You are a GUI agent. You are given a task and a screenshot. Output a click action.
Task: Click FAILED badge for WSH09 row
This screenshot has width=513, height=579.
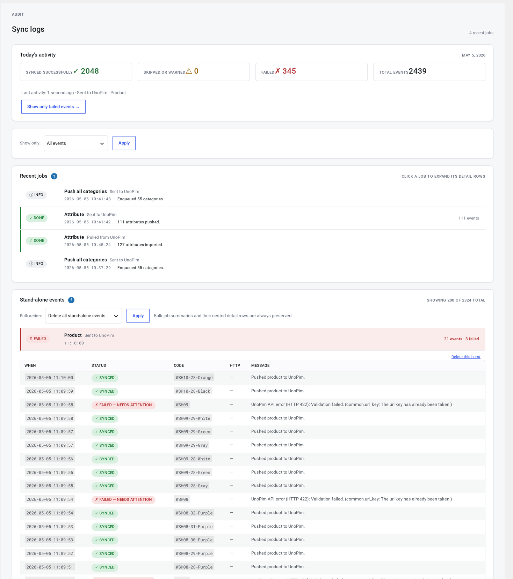[x=123, y=405]
